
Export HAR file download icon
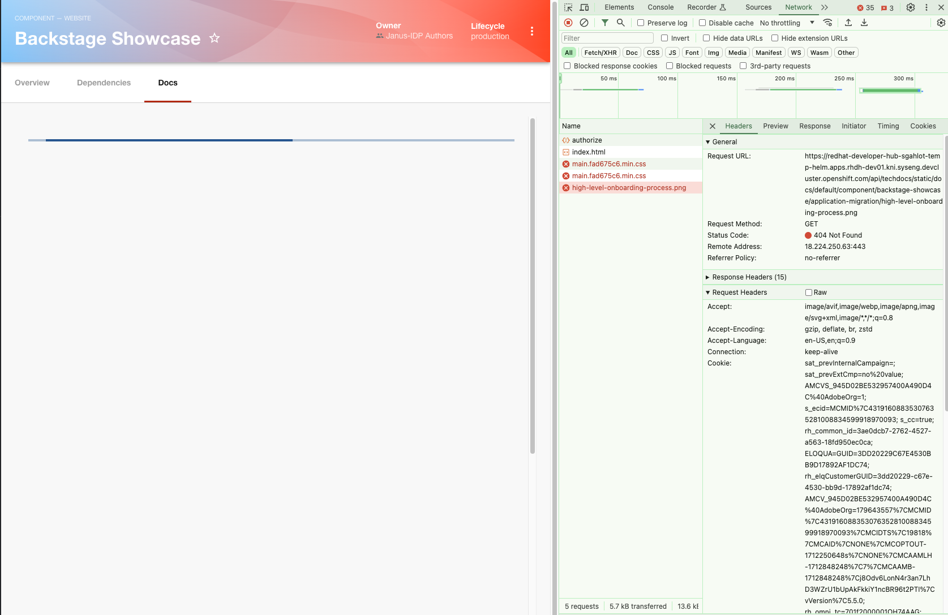[864, 23]
